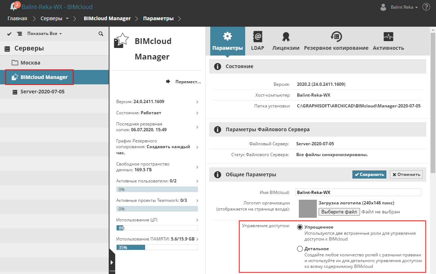The height and width of the screenshot is (274, 436).
Task: Click the install folder path value
Action: coord(359,106)
